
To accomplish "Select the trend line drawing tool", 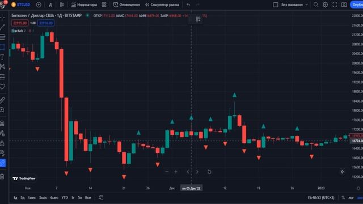I will (x=2, y=27).
